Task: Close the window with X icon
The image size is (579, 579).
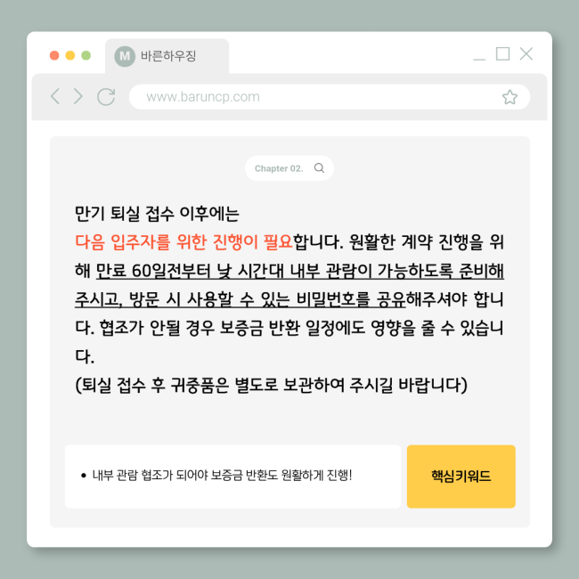Action: pyautogui.click(x=526, y=53)
